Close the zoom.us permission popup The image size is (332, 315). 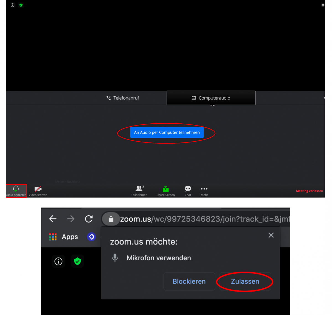pyautogui.click(x=271, y=235)
